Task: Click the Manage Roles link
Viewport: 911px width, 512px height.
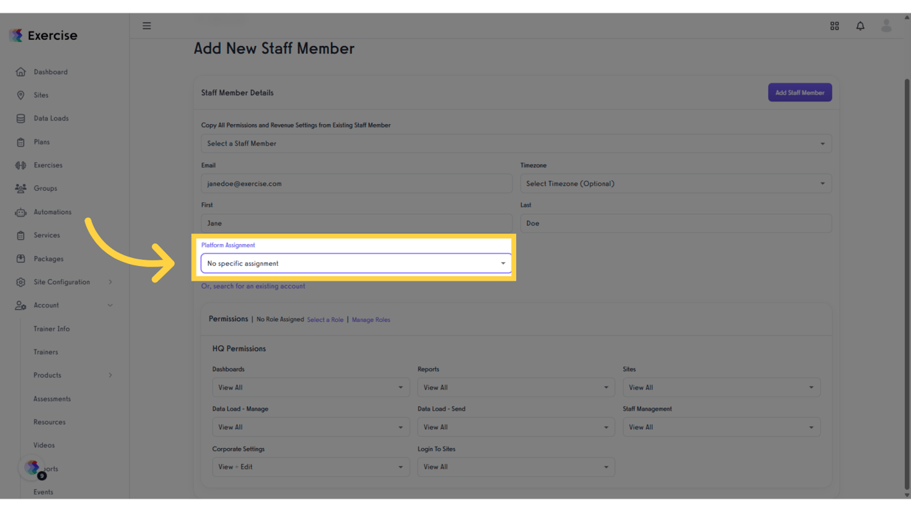Action: tap(371, 320)
